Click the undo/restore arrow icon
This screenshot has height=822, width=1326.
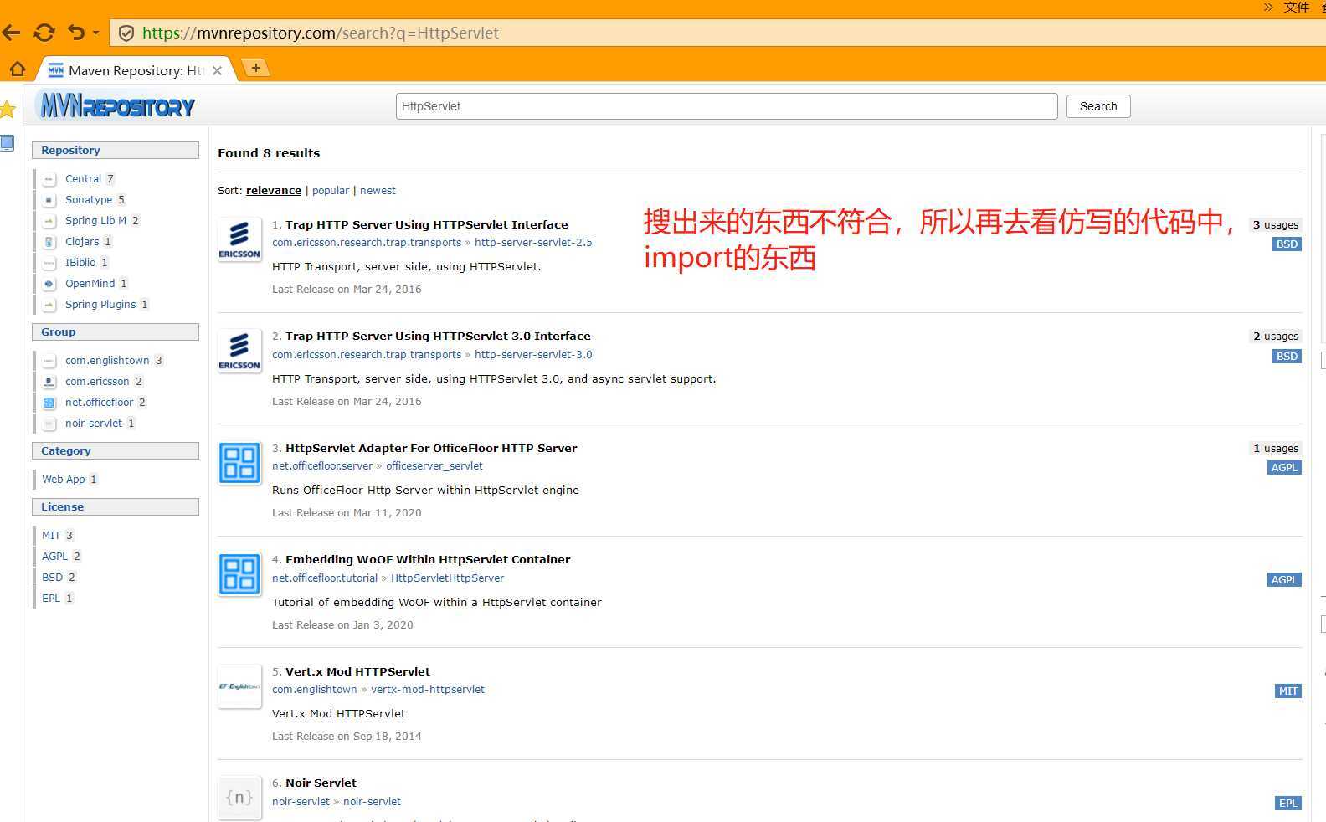coord(76,33)
